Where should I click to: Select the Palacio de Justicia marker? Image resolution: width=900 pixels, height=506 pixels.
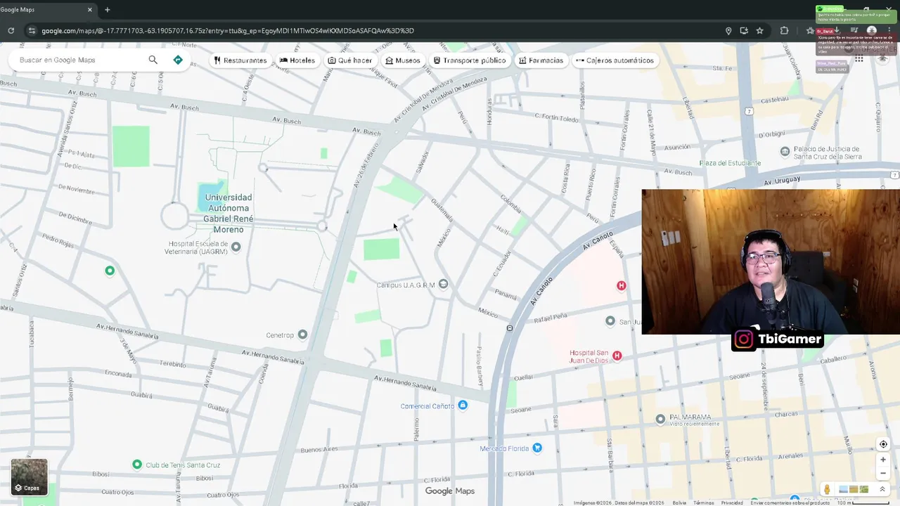785,151
